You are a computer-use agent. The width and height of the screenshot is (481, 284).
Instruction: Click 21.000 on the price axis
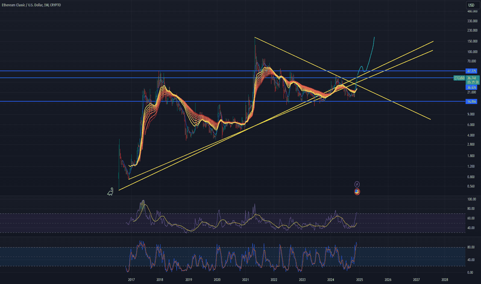[x=472, y=92]
